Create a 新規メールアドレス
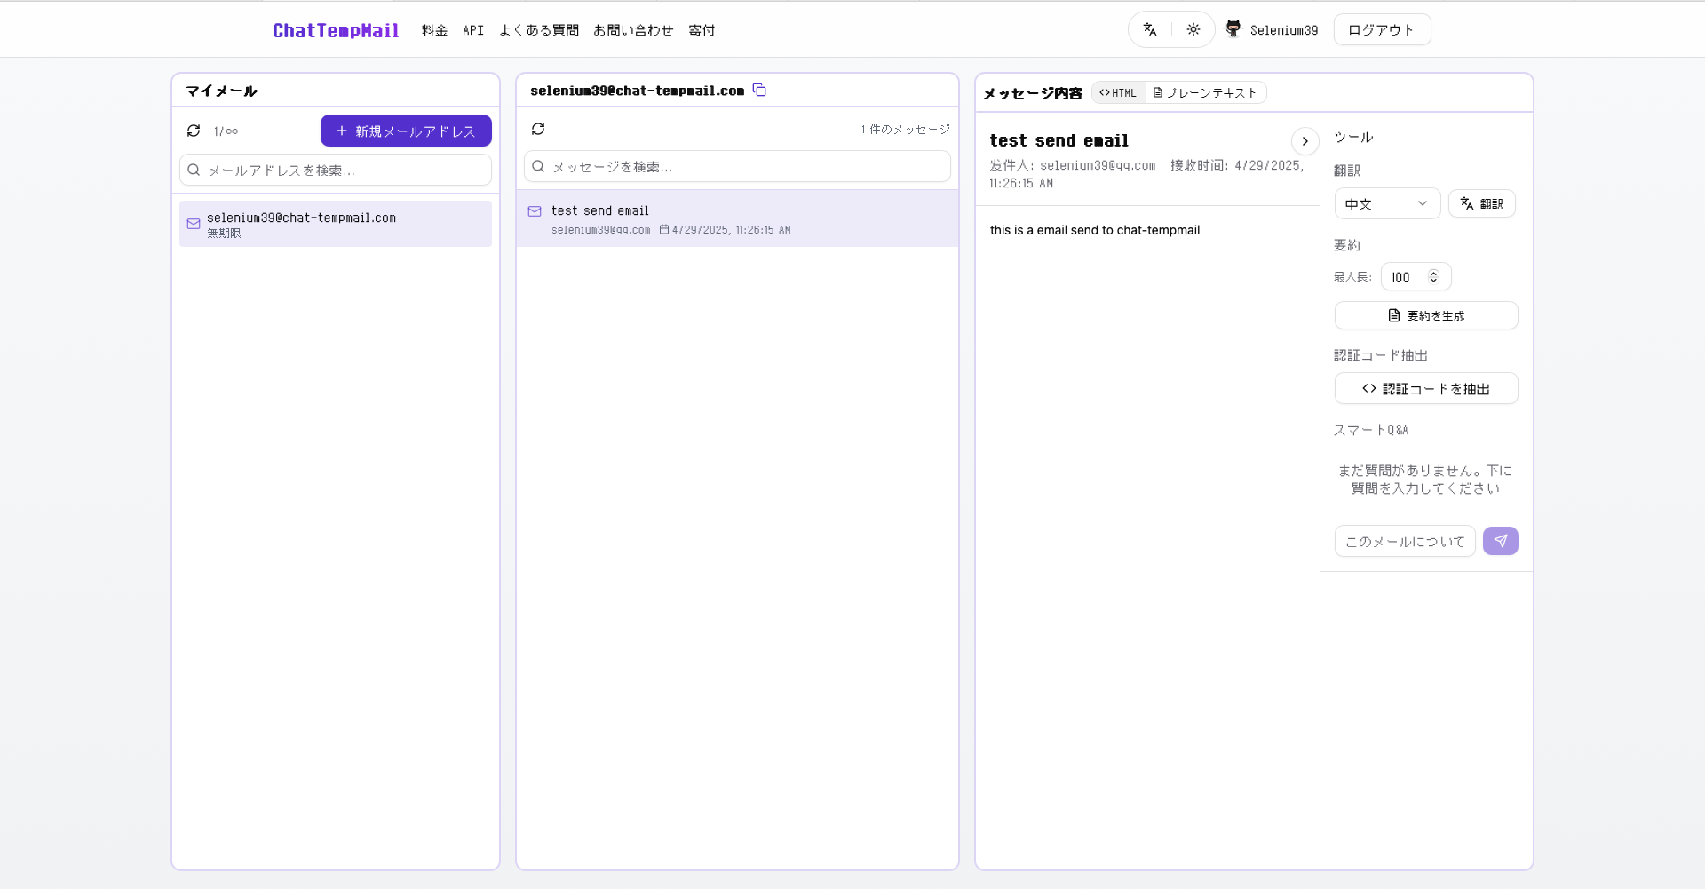Screen dimensions: 1705x889 tap(405, 131)
